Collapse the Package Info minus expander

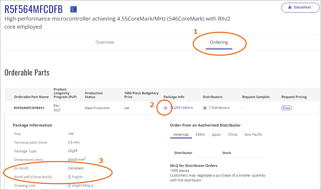pyautogui.click(x=166, y=108)
